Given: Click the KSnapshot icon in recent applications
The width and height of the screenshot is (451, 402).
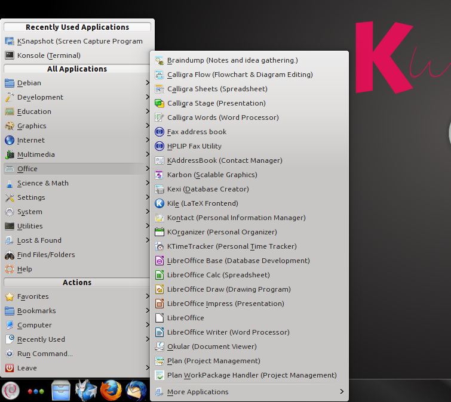Looking at the screenshot, I should click(10, 41).
